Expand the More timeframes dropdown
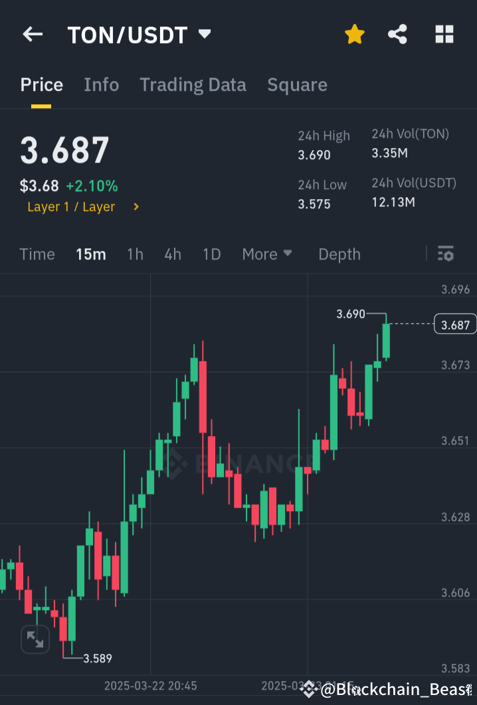This screenshot has width=477, height=705. [x=267, y=254]
